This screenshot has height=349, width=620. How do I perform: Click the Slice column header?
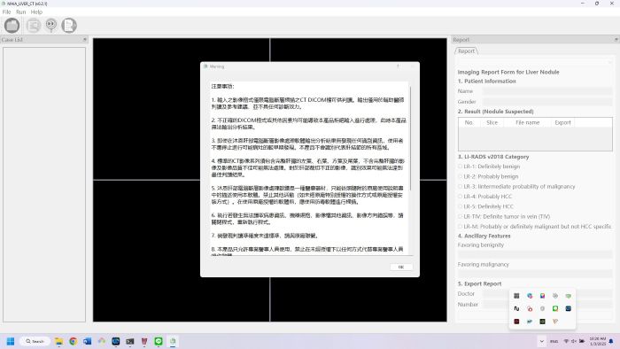492,122
